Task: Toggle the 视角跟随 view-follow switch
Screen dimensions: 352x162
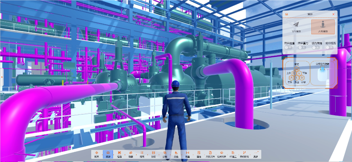Action: 316,48
